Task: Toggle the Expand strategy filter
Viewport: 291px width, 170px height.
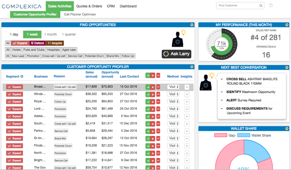Action: 20,43
